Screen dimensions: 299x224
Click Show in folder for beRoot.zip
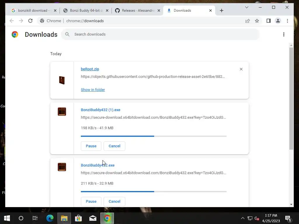pos(93,90)
